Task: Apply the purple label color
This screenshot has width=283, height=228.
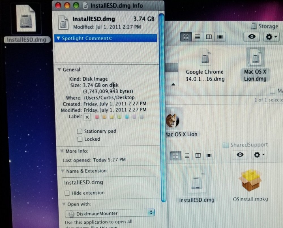Action: (x=134, y=117)
